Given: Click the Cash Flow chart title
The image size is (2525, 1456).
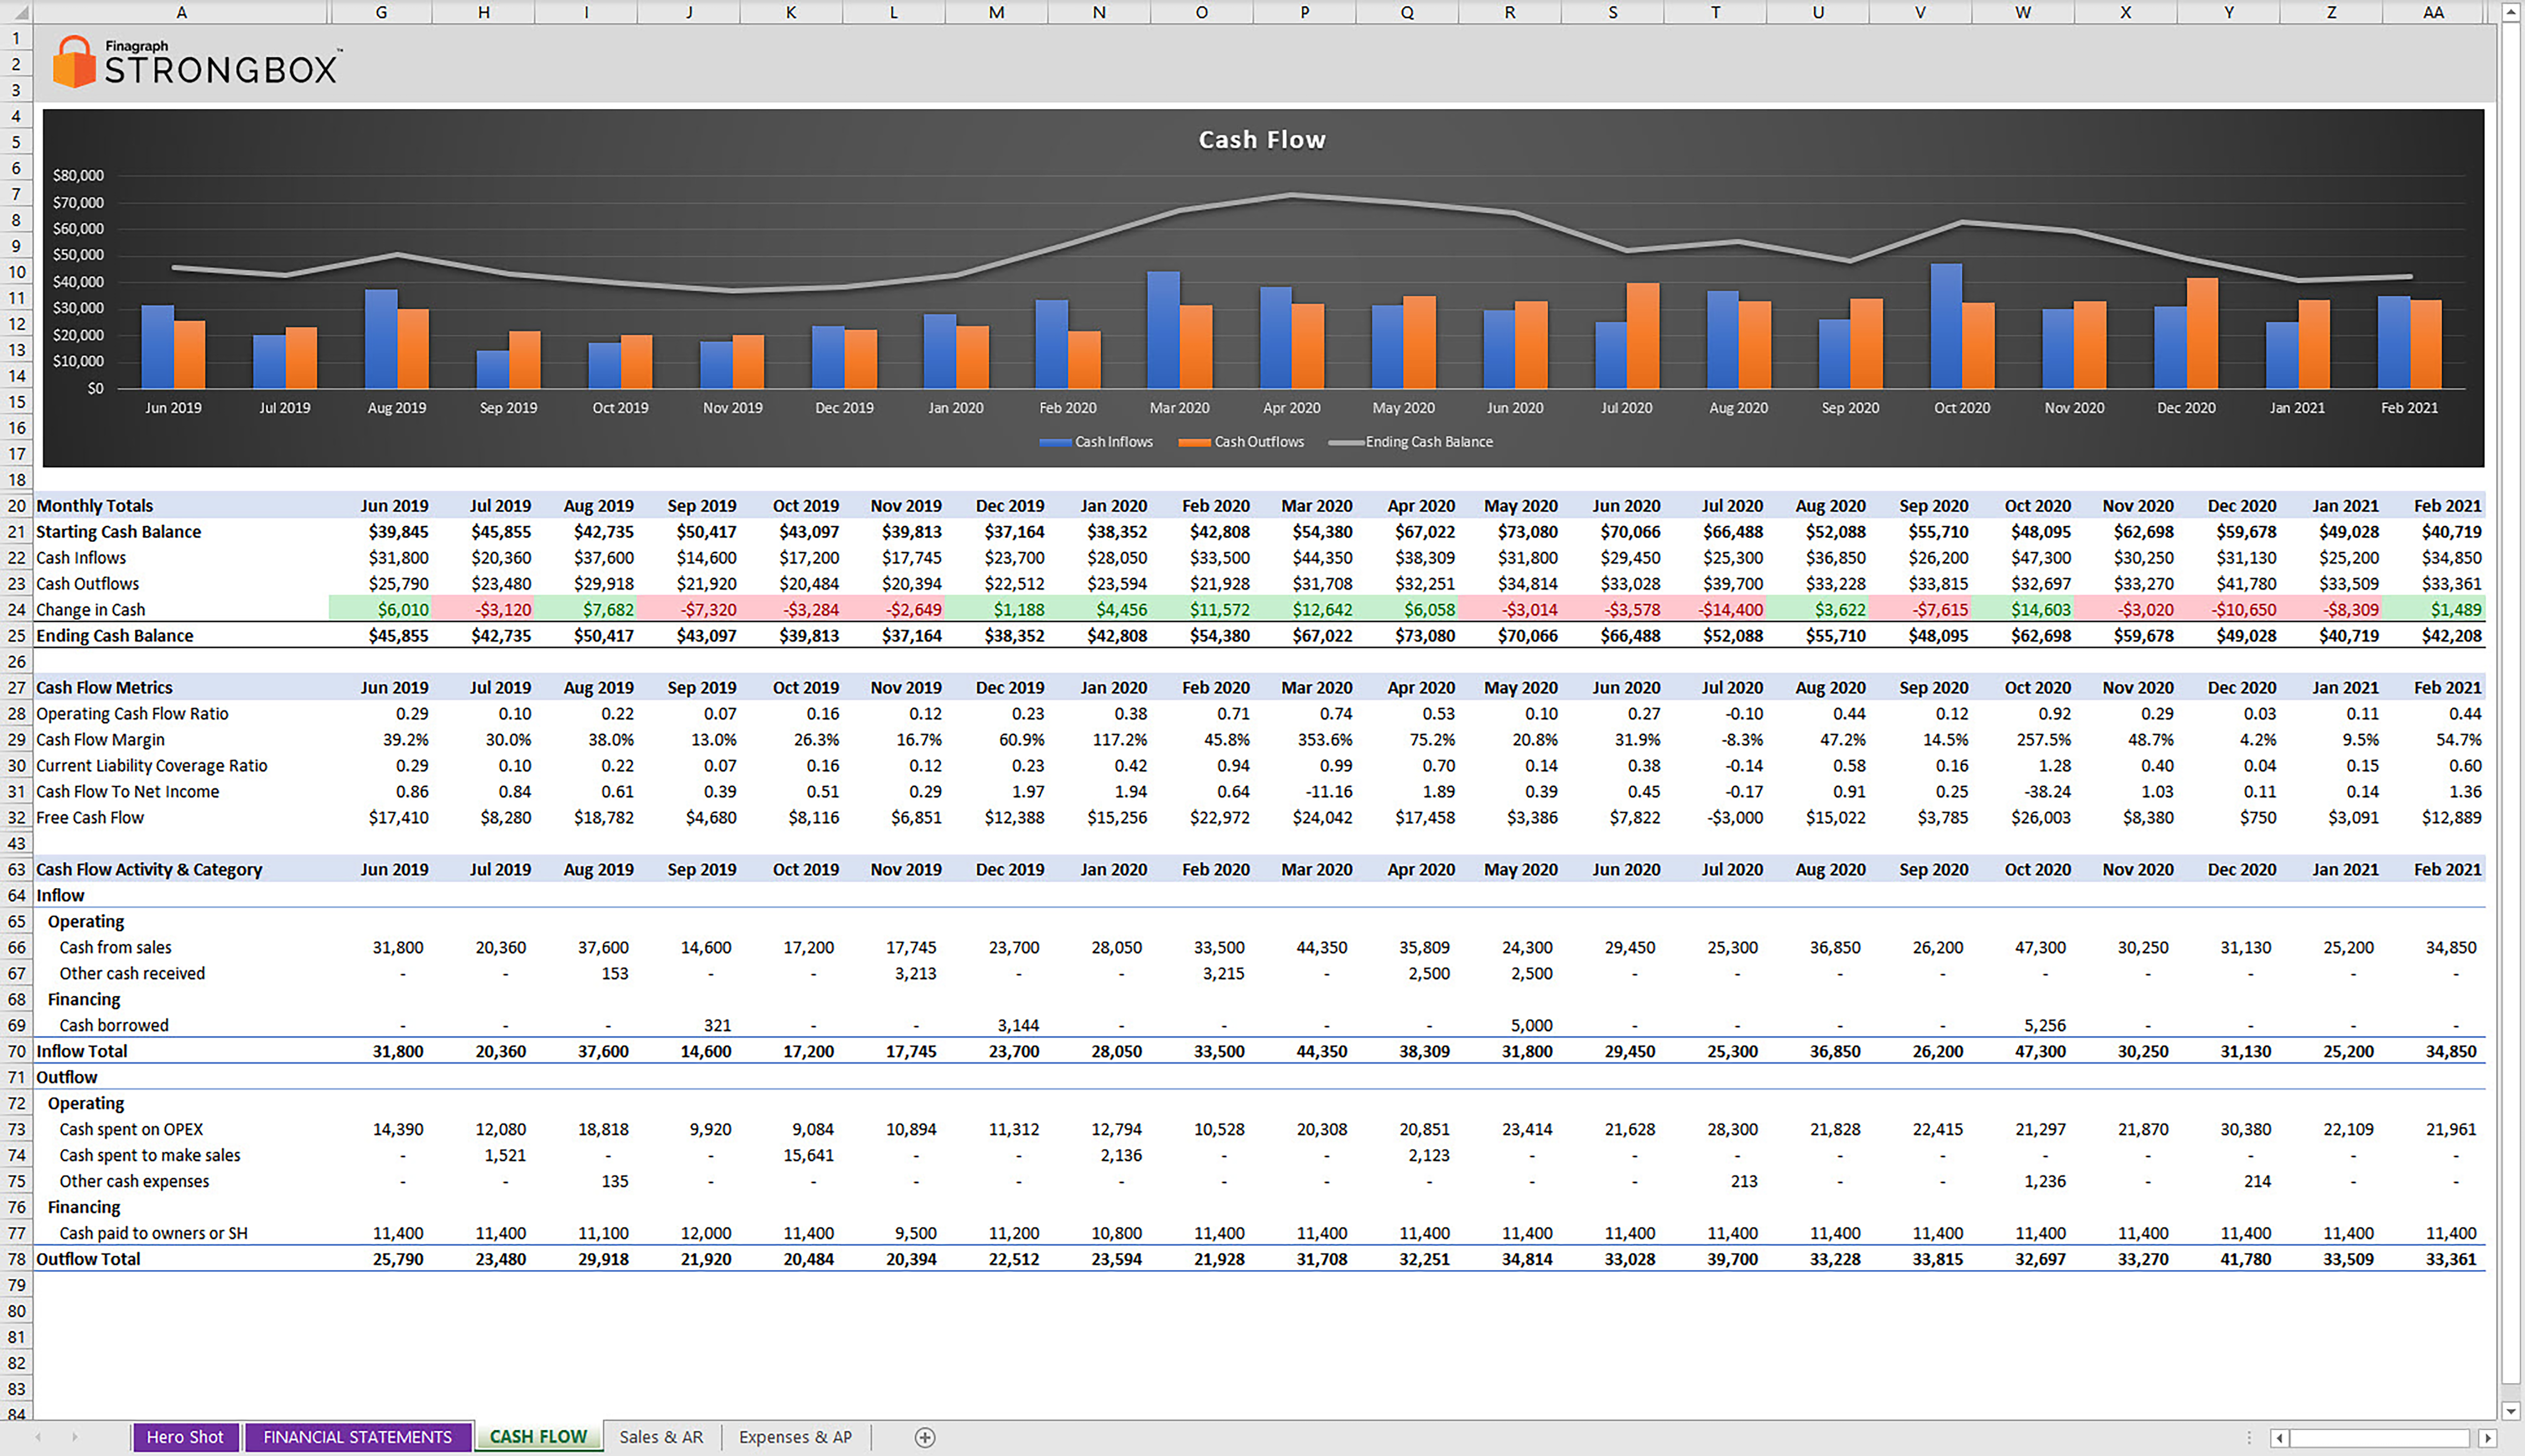Looking at the screenshot, I should (1262, 140).
